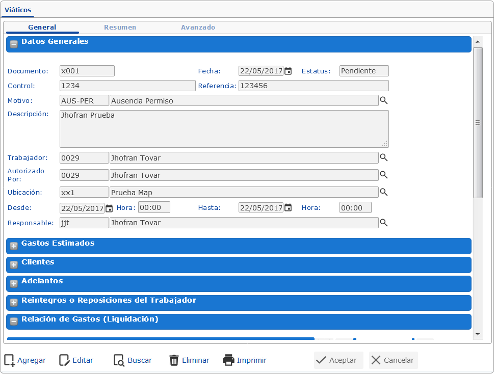The width and height of the screenshot is (496, 374).
Task: Click the Agregar button
Action: coord(25,360)
